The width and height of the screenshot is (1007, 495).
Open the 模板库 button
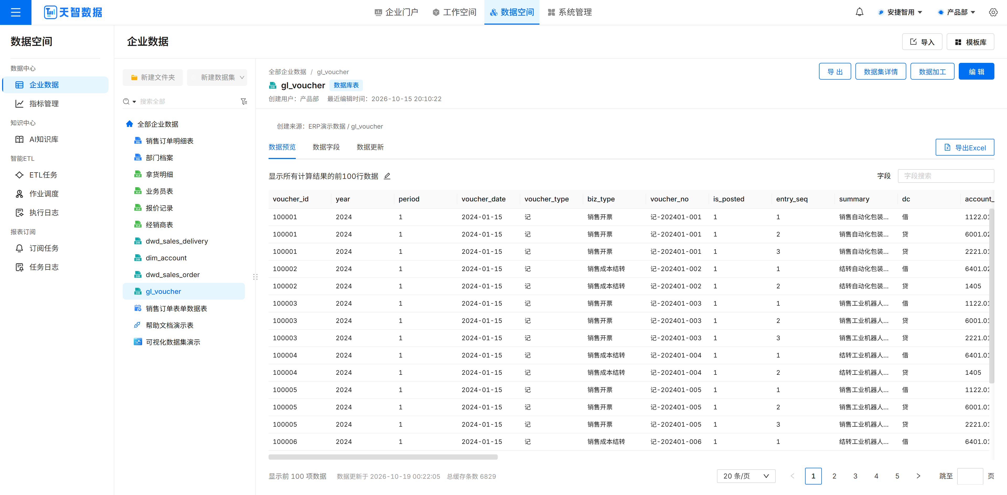(970, 42)
